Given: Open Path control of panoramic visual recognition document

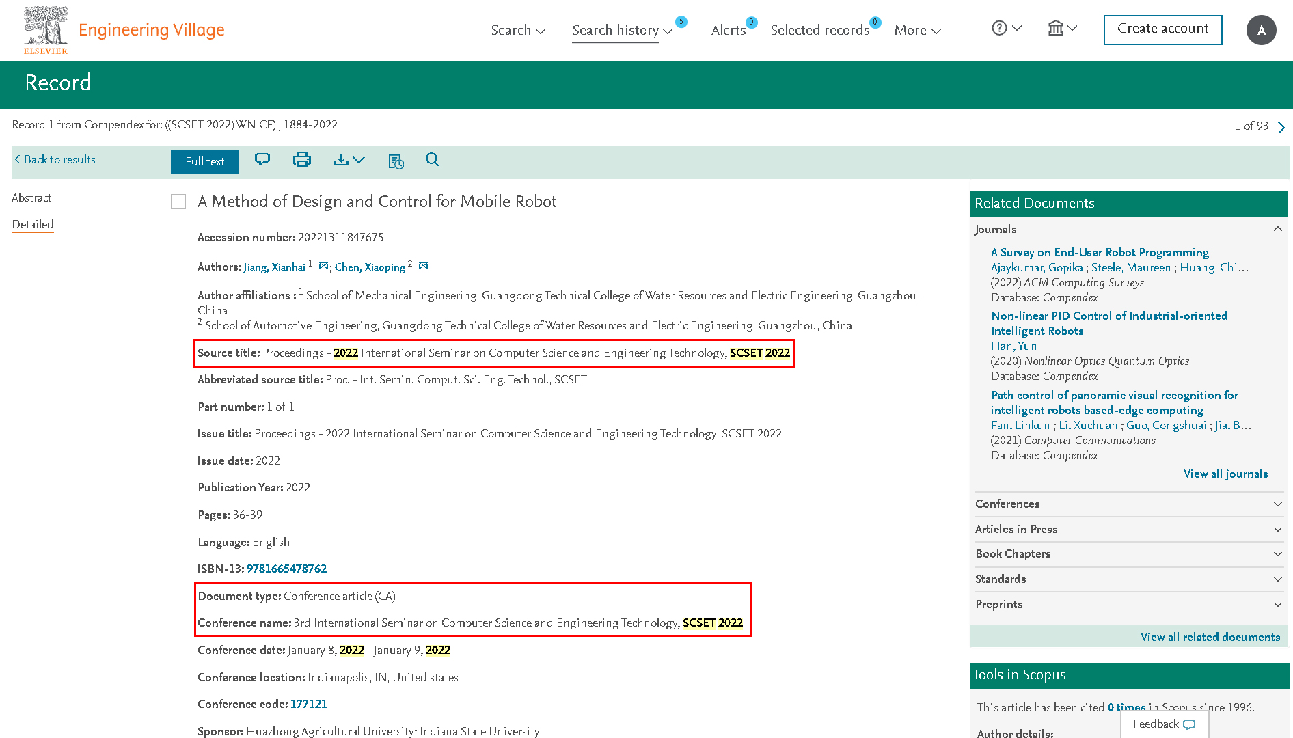Looking at the screenshot, I should pyautogui.click(x=1115, y=402).
